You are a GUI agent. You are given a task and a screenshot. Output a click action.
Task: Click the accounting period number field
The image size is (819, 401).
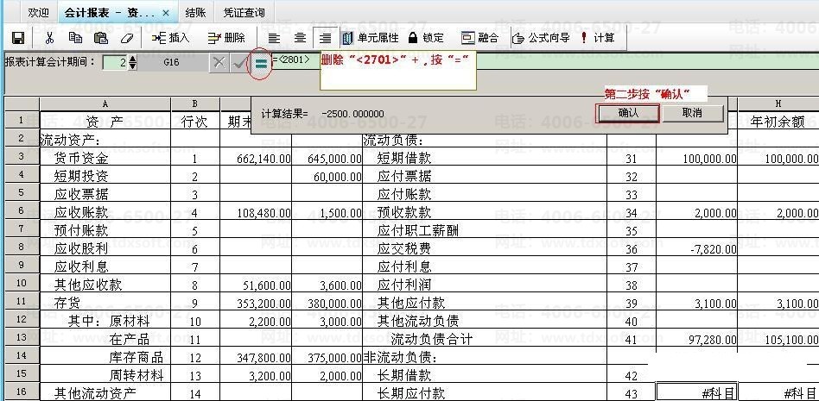point(115,63)
